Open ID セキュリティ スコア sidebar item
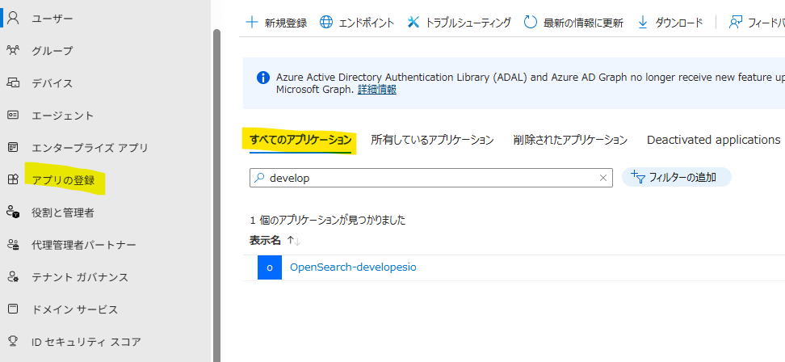 (86, 343)
